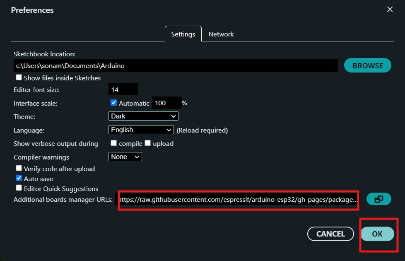This screenshot has height=261, width=405.
Task: Click the Editor font size field
Action: coord(123,89)
